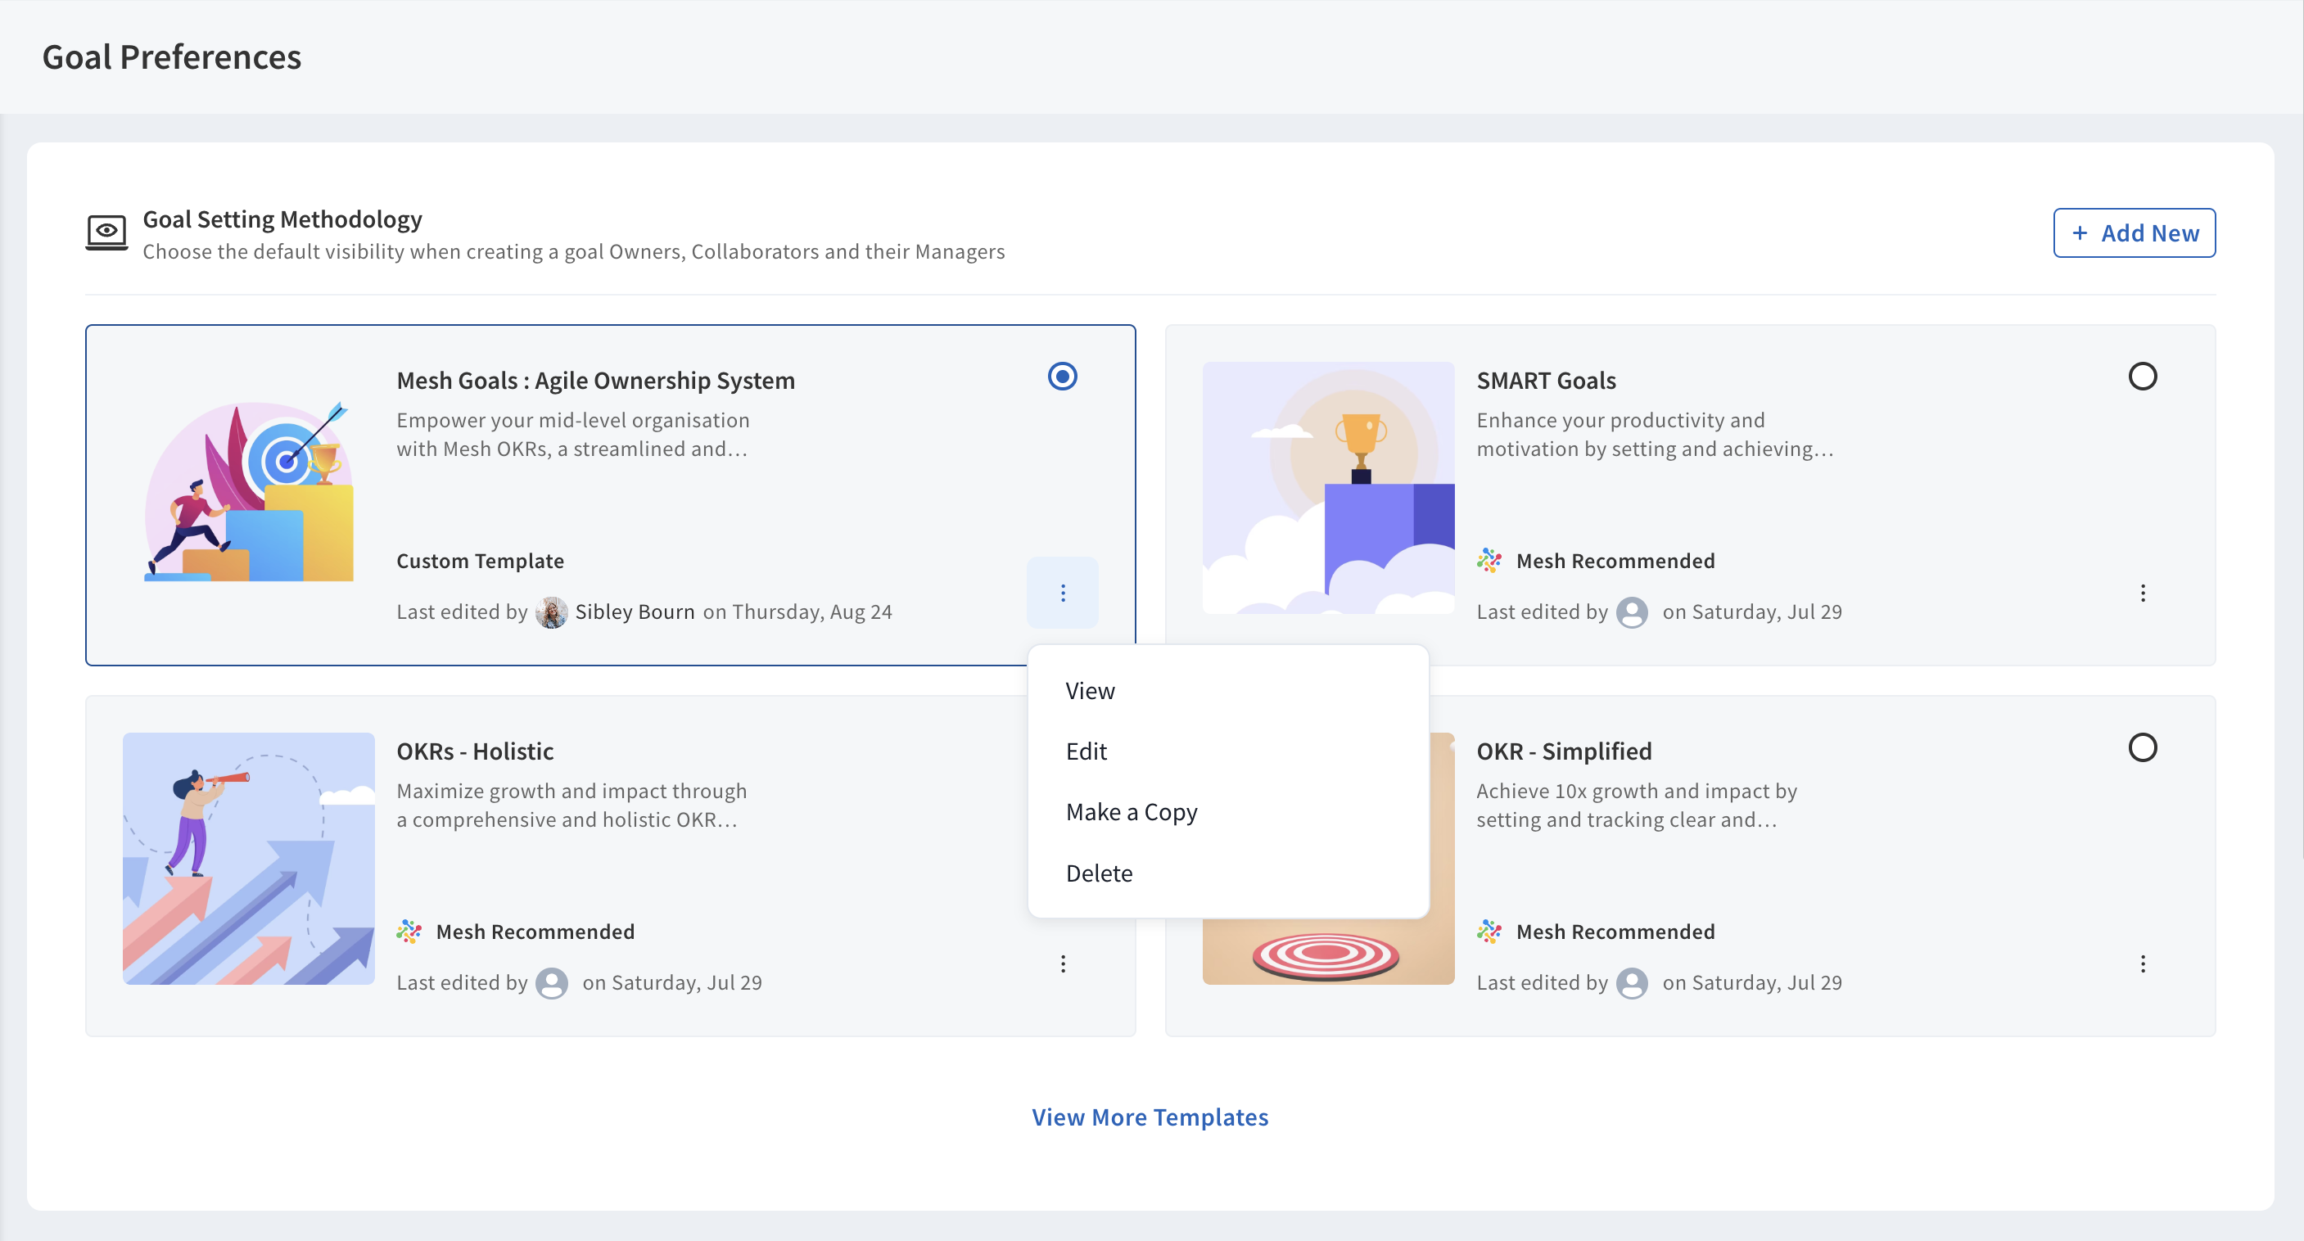
Task: Click Mesh logo icon on OKR - Simplified card
Action: (x=1489, y=932)
